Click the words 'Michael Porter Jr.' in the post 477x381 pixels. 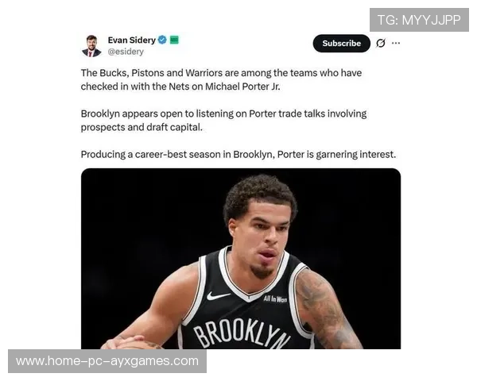click(242, 87)
